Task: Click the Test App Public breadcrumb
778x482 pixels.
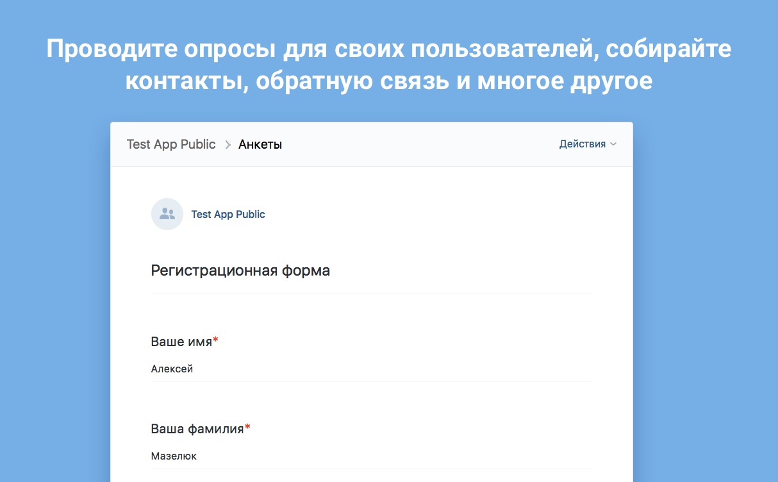Action: pyautogui.click(x=171, y=144)
